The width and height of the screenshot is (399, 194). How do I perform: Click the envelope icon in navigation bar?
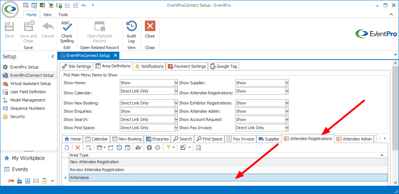36,181
